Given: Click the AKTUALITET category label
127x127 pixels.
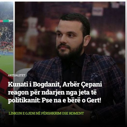Looking at the screenshot, I should tap(17, 75).
